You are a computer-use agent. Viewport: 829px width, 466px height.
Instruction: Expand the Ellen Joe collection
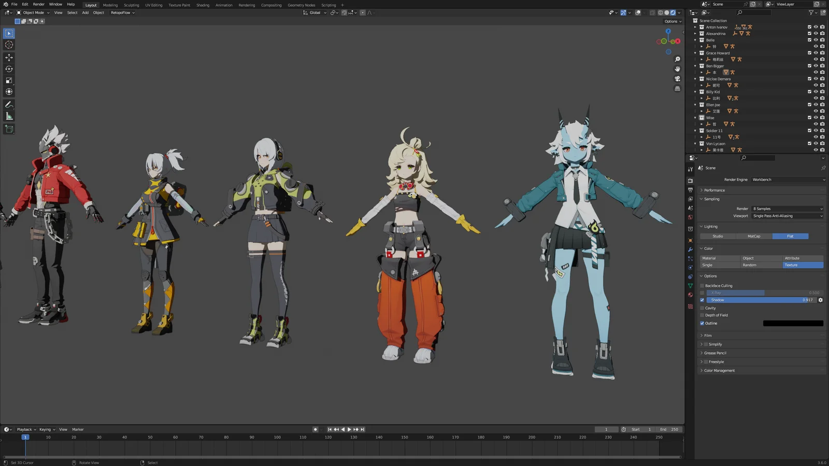695,105
